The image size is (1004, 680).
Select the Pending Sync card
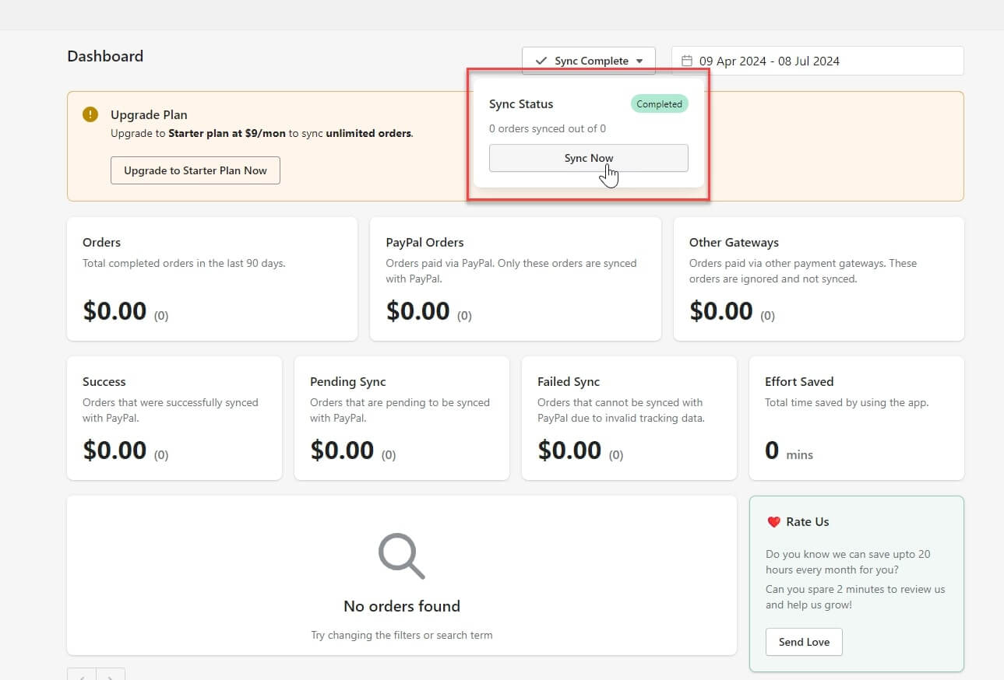pos(401,418)
